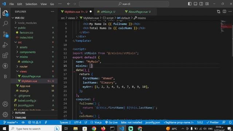The image size is (233, 131).
Task: Go forward with the navigation arrow
Action: [74, 4]
